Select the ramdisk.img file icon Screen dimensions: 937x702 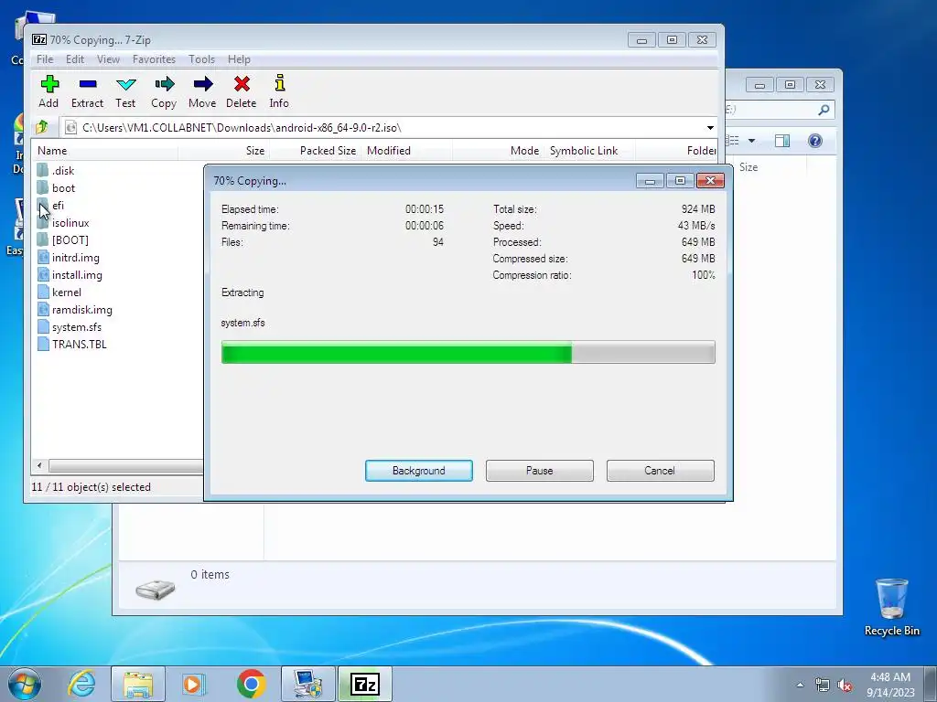pyautogui.click(x=43, y=309)
